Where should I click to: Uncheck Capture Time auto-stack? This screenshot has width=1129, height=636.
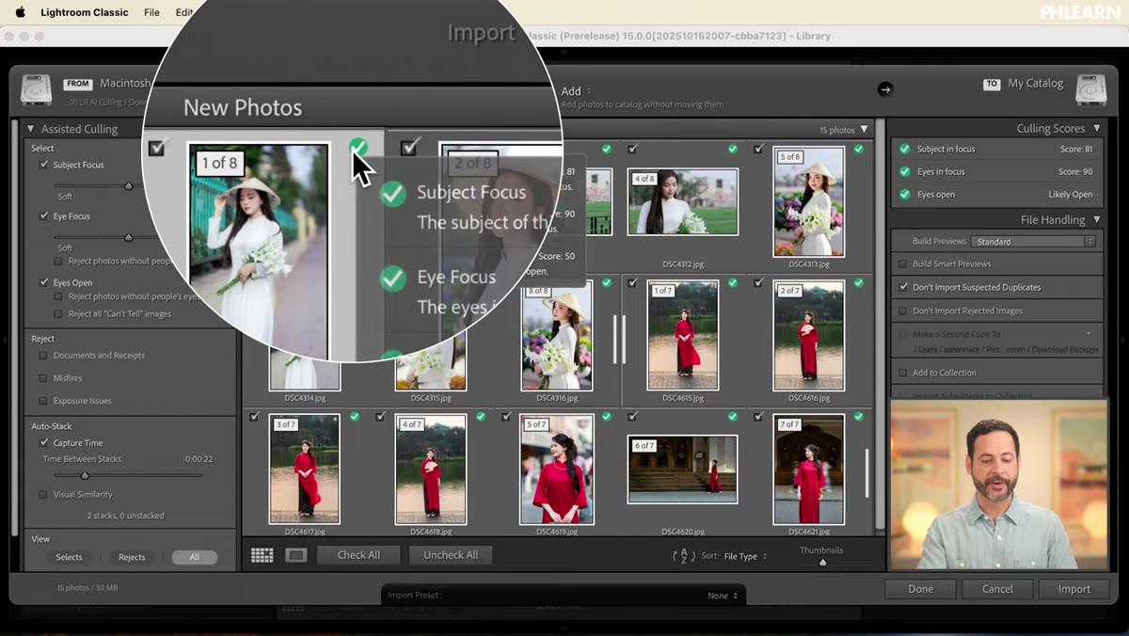(x=43, y=443)
